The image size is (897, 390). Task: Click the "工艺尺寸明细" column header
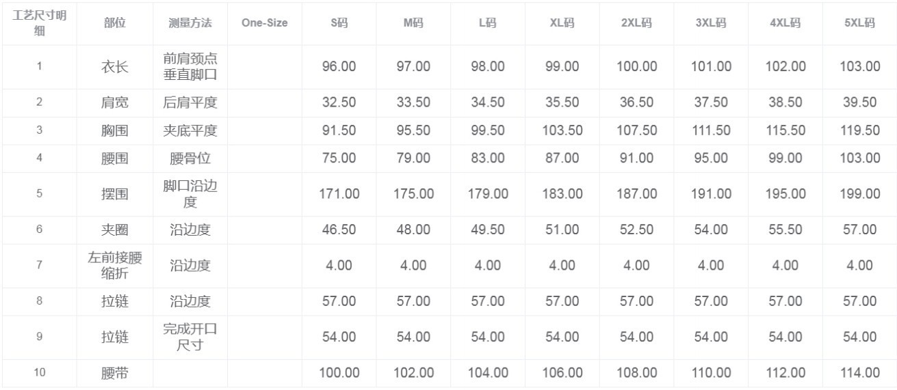point(39,23)
